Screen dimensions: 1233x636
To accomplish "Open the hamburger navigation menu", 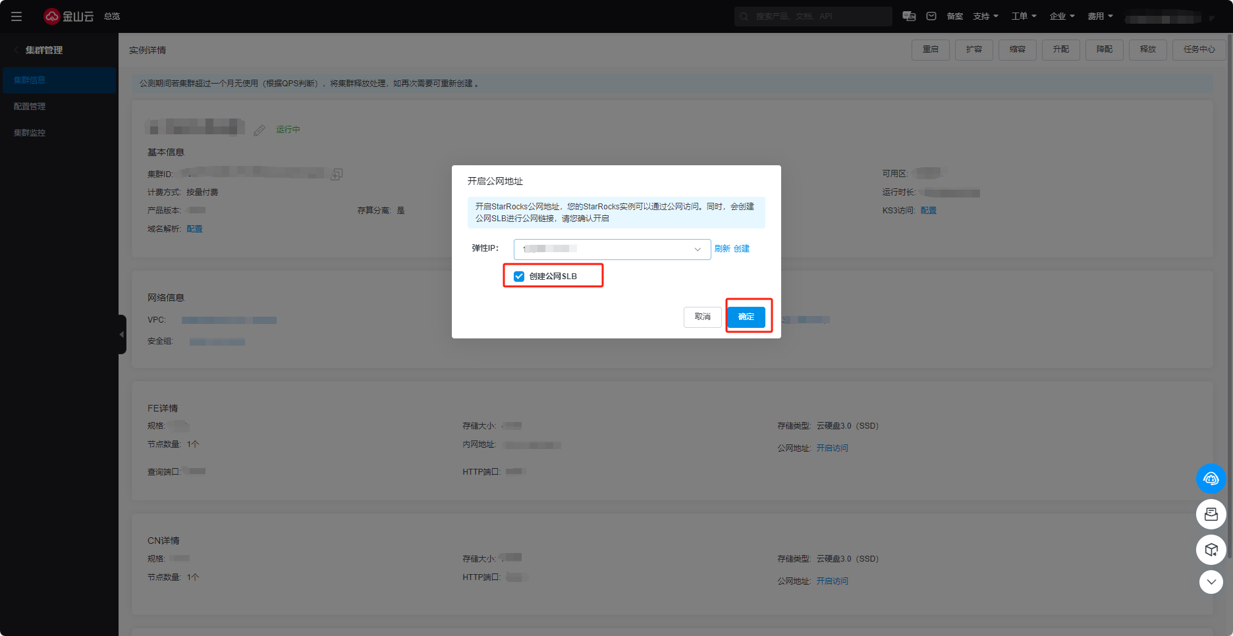I will (x=16, y=16).
